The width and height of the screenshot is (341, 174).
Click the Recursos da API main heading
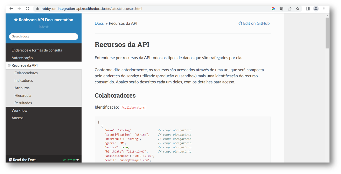[122, 44]
